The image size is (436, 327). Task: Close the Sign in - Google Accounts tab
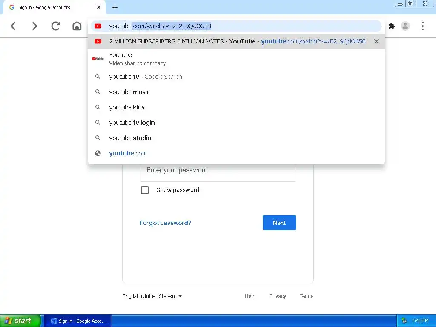click(99, 7)
